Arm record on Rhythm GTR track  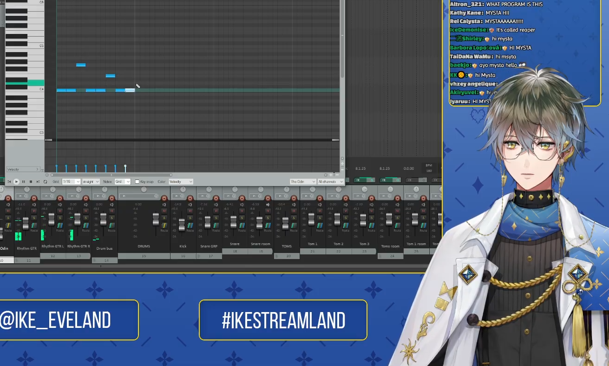pyautogui.click(x=34, y=198)
